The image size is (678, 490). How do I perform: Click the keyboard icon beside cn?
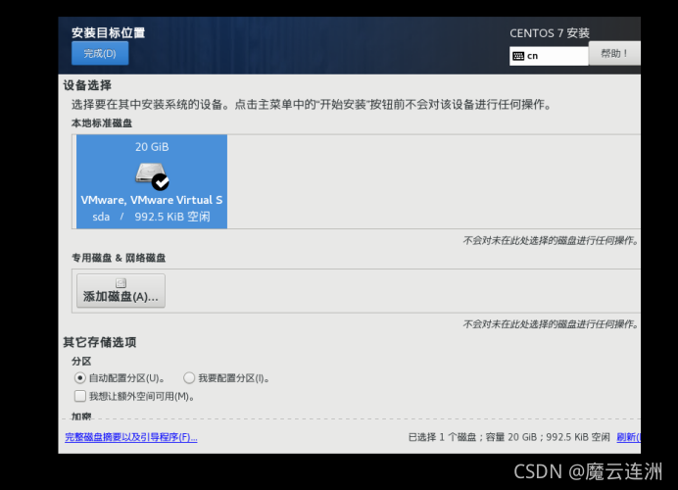(518, 56)
